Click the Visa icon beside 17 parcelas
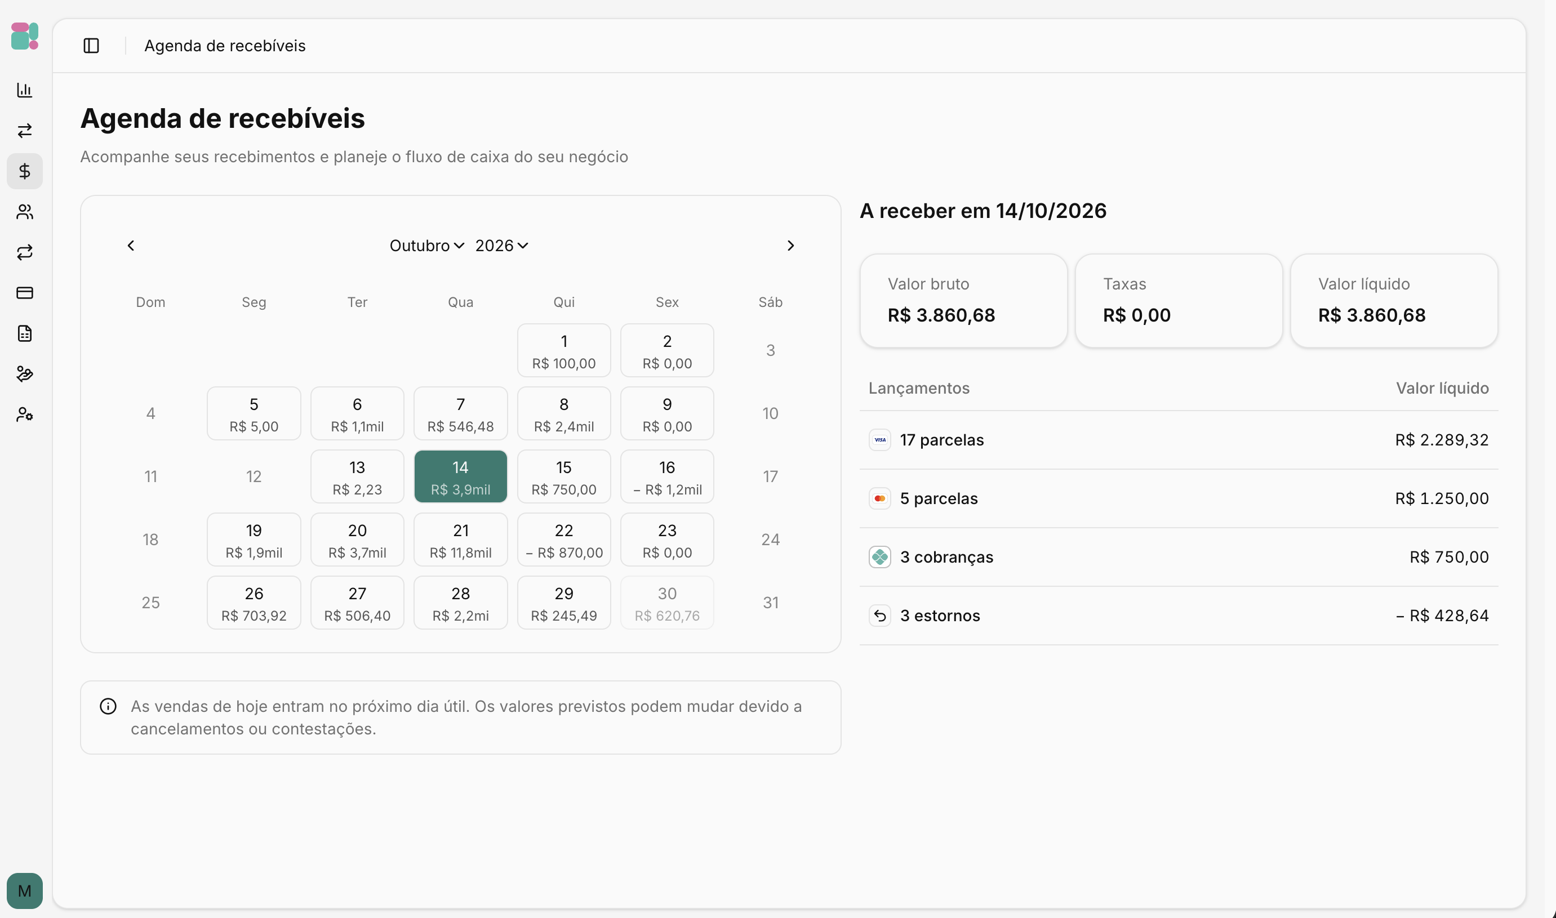Screen dimensions: 1556x918 (880, 440)
